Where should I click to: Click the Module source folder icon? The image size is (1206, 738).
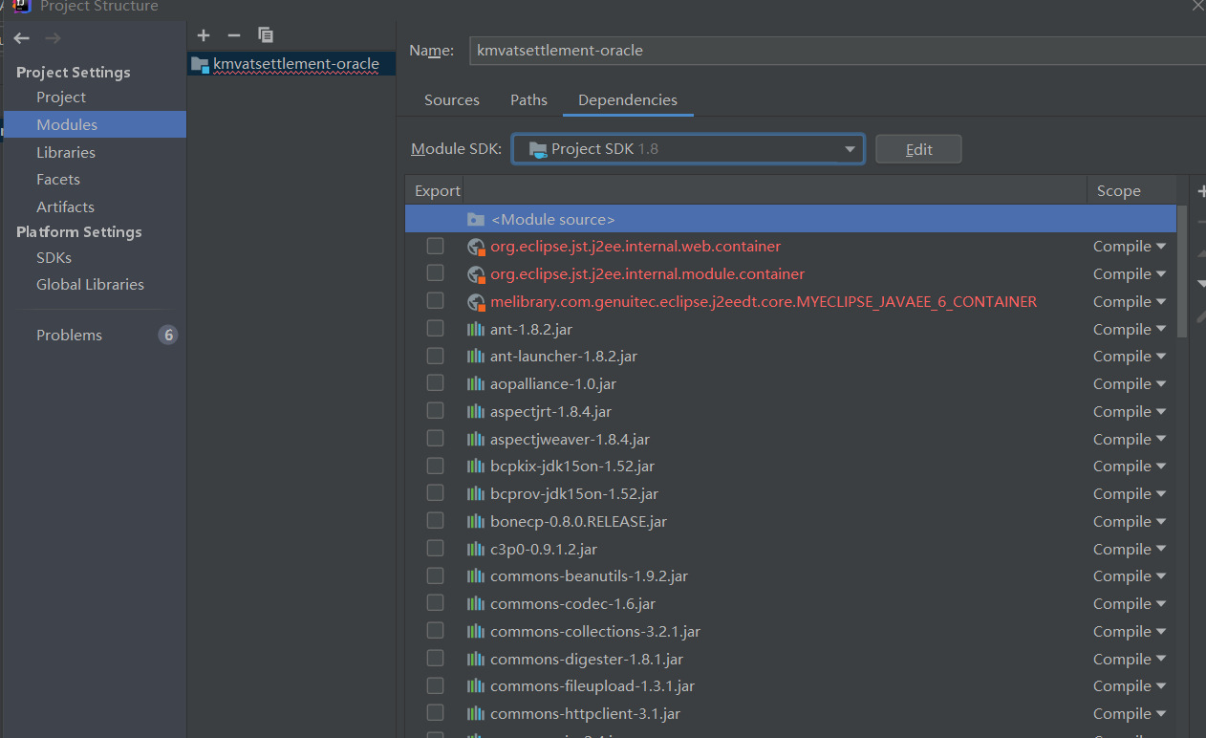476,219
